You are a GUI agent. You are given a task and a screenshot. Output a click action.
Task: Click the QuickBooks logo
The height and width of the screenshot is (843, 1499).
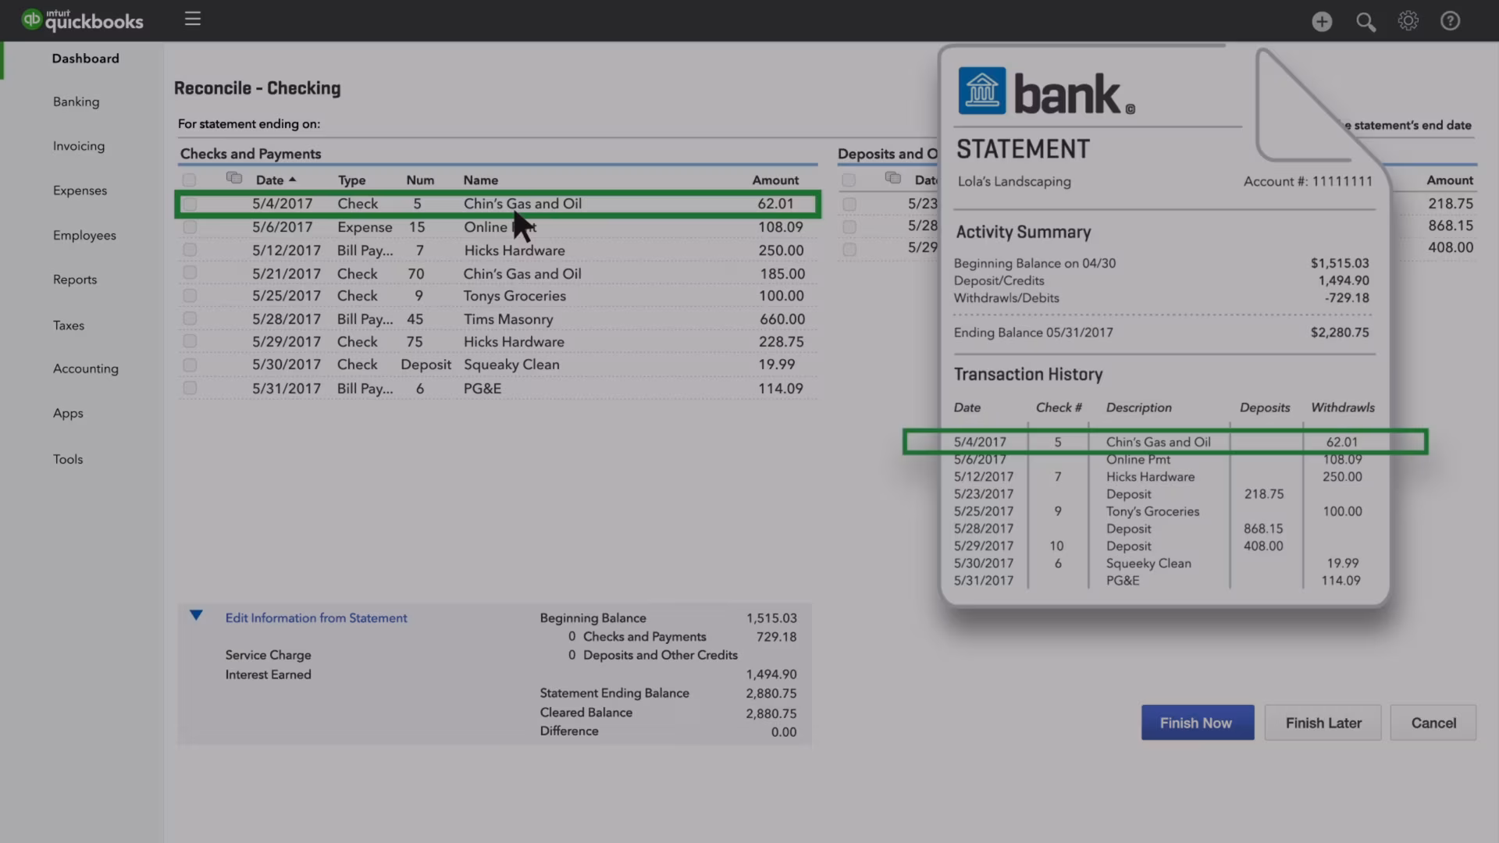tap(83, 20)
